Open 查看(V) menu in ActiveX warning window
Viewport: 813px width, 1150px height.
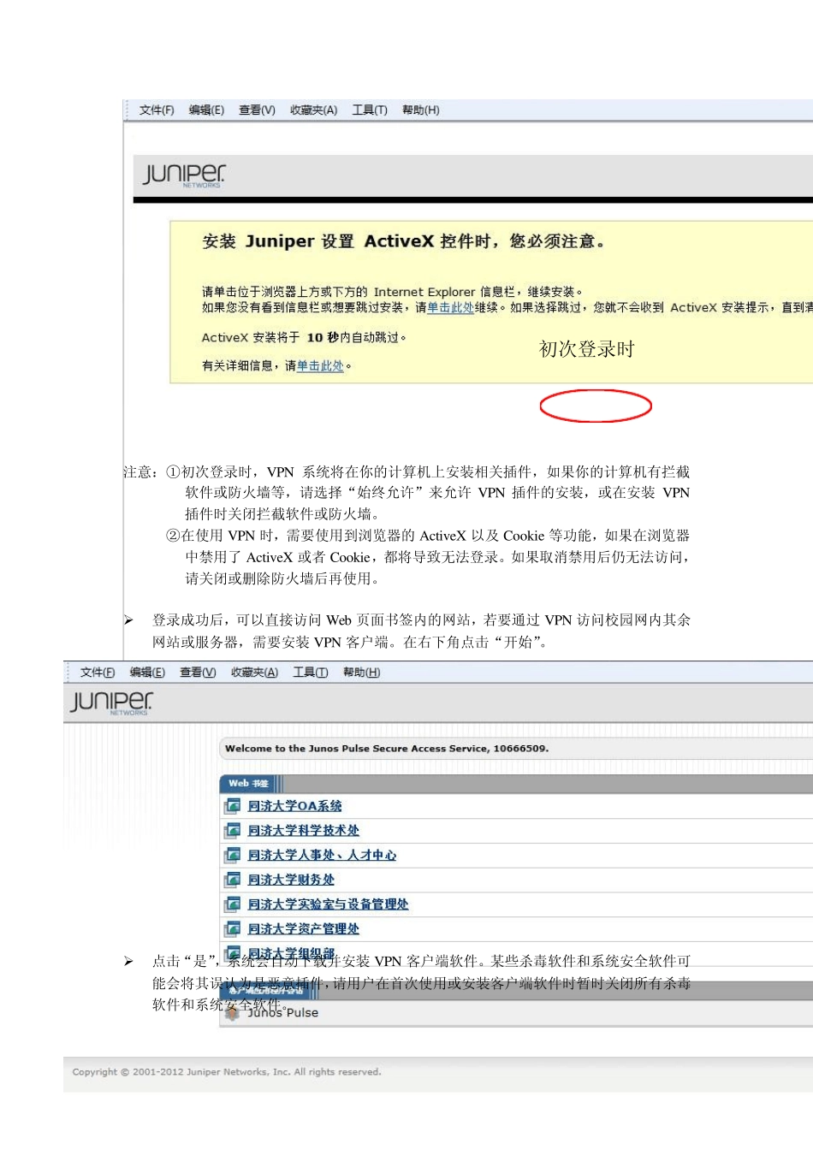tap(257, 110)
